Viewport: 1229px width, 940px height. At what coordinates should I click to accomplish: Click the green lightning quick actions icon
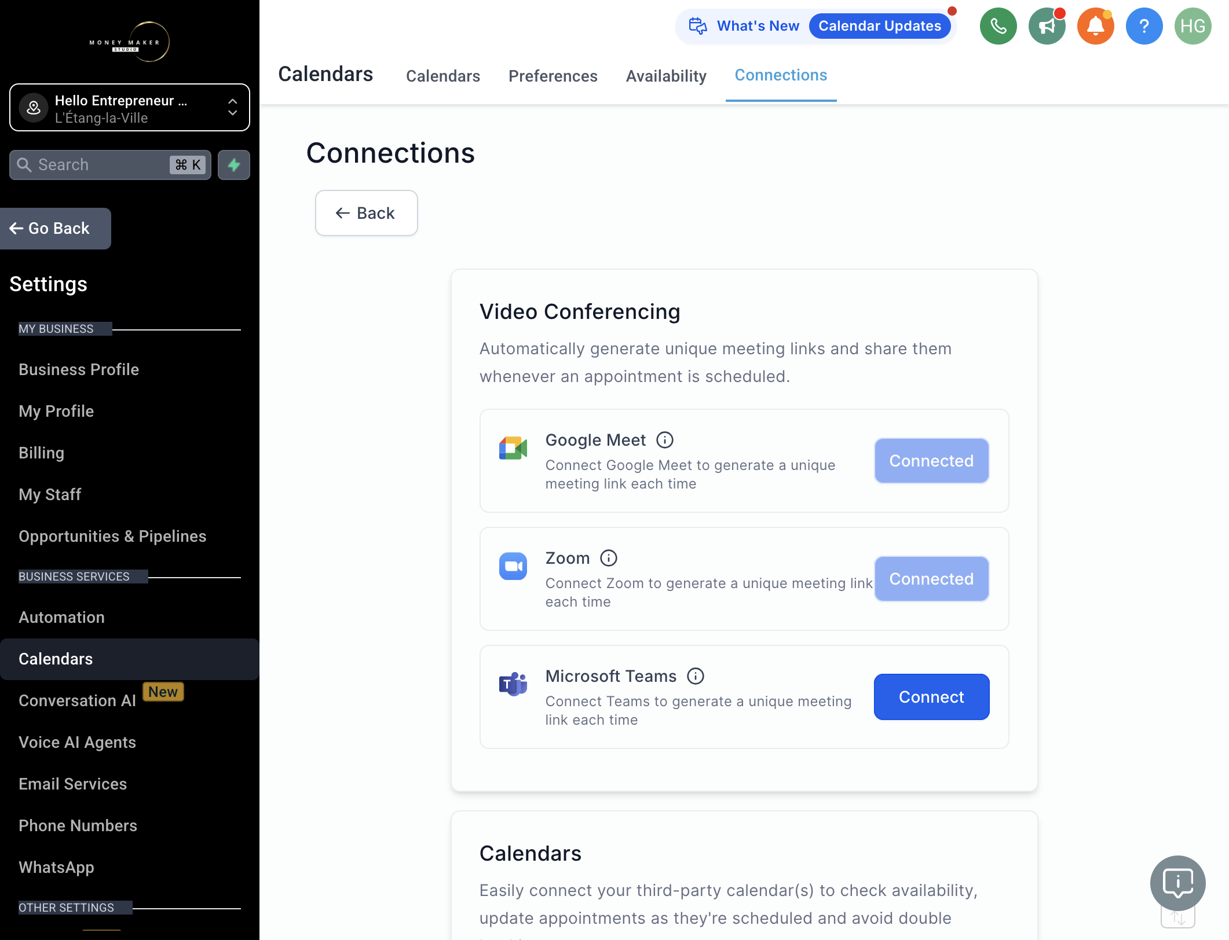[x=234, y=165]
